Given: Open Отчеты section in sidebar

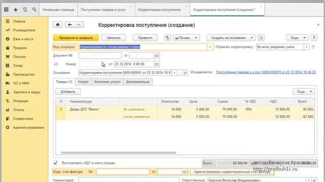Looking at the screenshot, I should [x=18, y=110].
